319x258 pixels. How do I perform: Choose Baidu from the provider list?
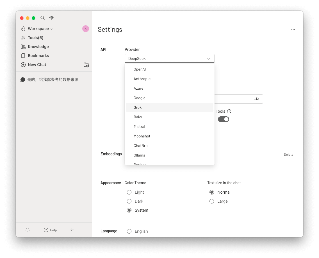[x=170, y=117]
